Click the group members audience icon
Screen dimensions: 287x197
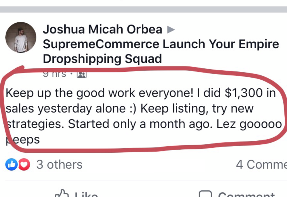[x=82, y=75]
